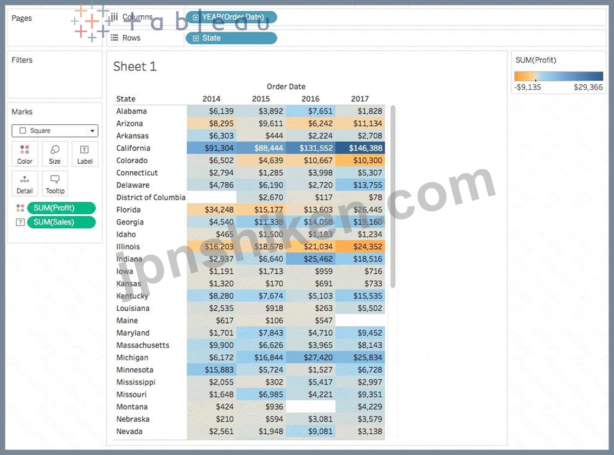
Task: Click the SUM(Profit) legend title
Action: click(x=536, y=60)
